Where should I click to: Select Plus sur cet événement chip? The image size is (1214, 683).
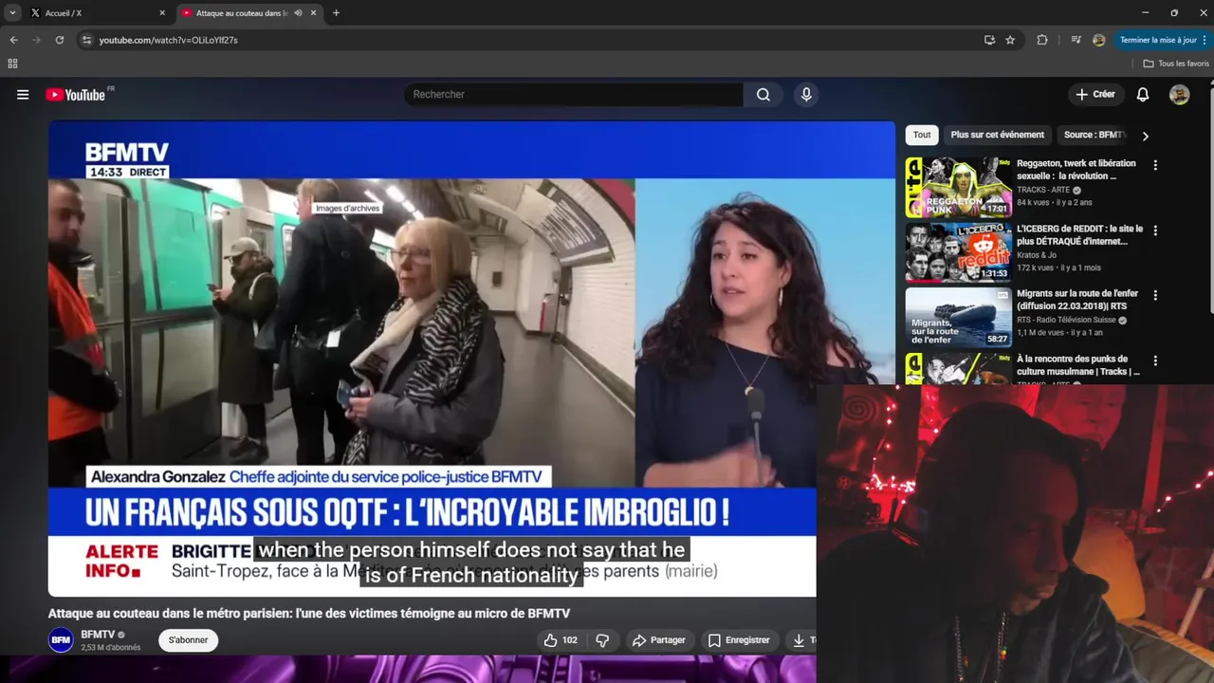click(998, 135)
